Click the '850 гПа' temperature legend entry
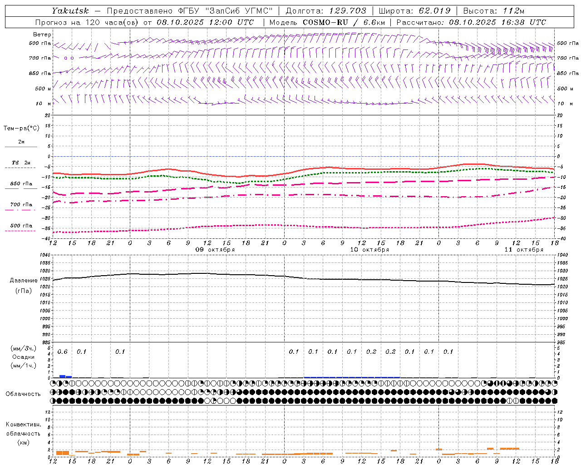 [x=21, y=184]
